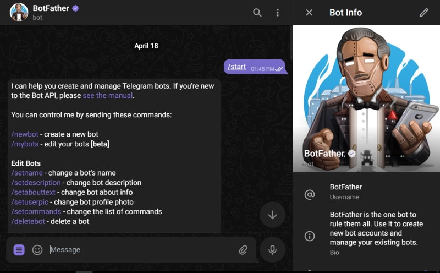This screenshot has width=440, height=273.
Task: Open the 'see the manual' link
Action: point(108,95)
